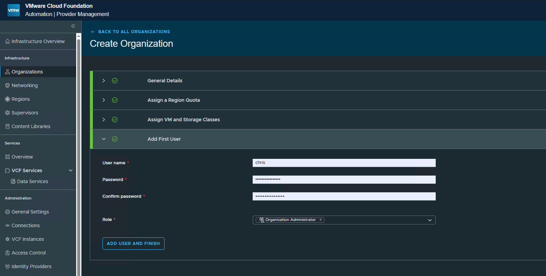This screenshot has height=276, width=546.
Task: Click the Access Control badge icon
Action: [8, 253]
